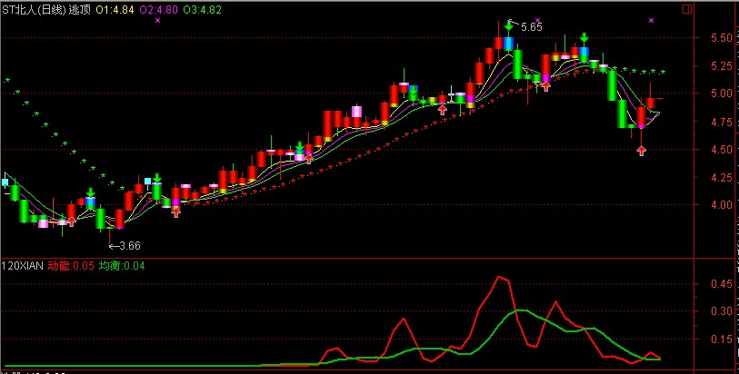739x374 pixels.
Task: Click the red up arrow below the 4.50 low candle
Action: (x=642, y=150)
